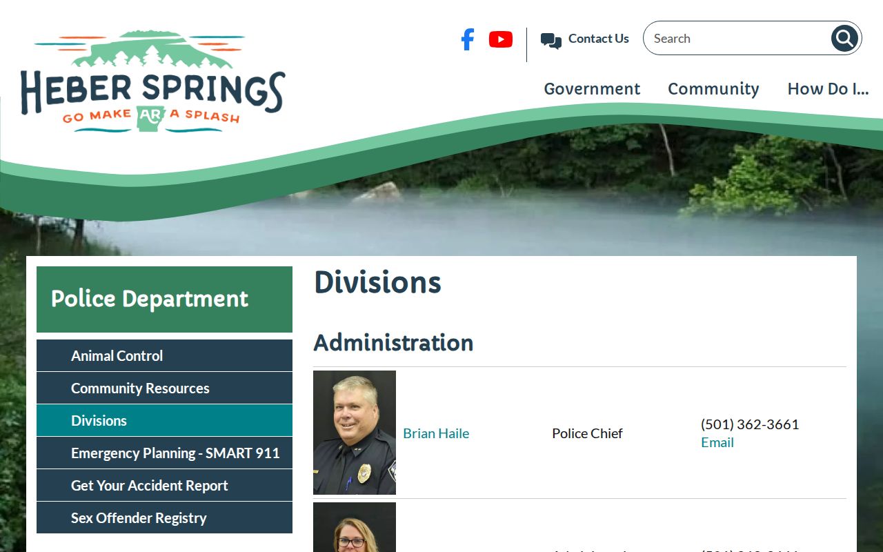Open the Community menu
The image size is (883, 552).
[713, 89]
